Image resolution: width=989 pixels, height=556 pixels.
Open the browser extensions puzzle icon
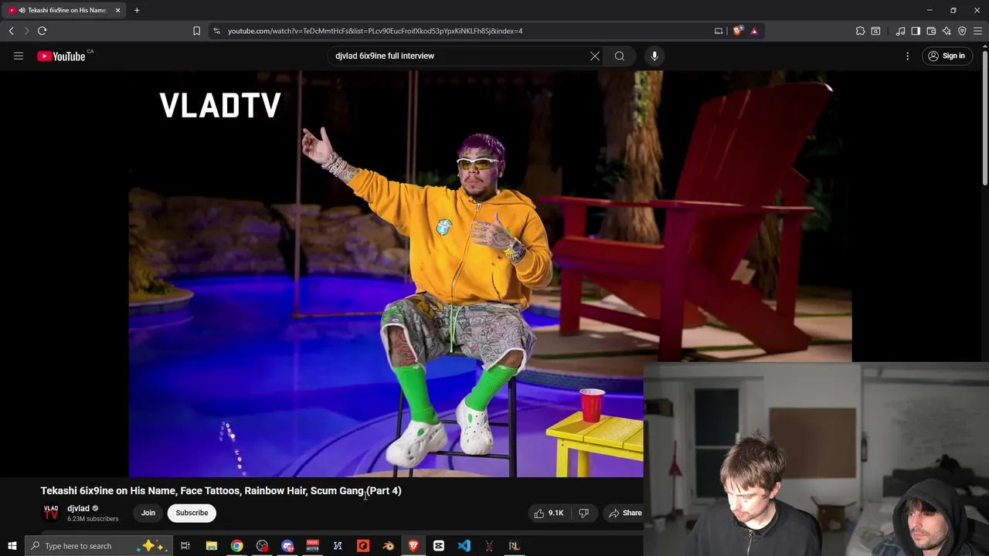pyautogui.click(x=860, y=31)
